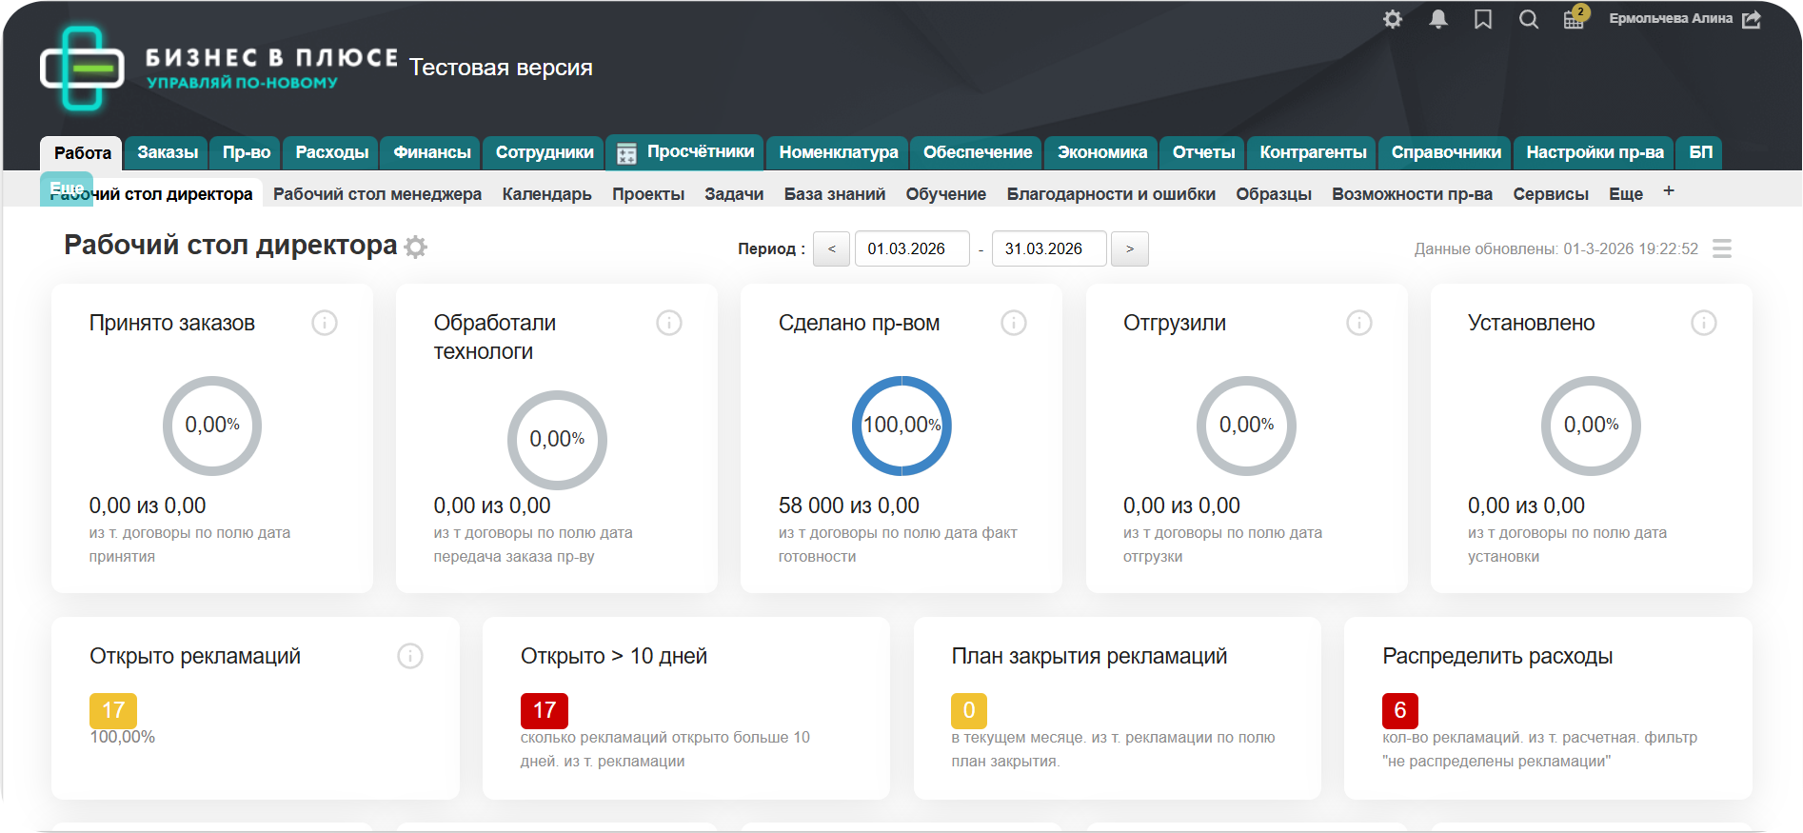The width and height of the screenshot is (1803, 833).
Task: Click the notifications bell icon
Action: click(1438, 19)
